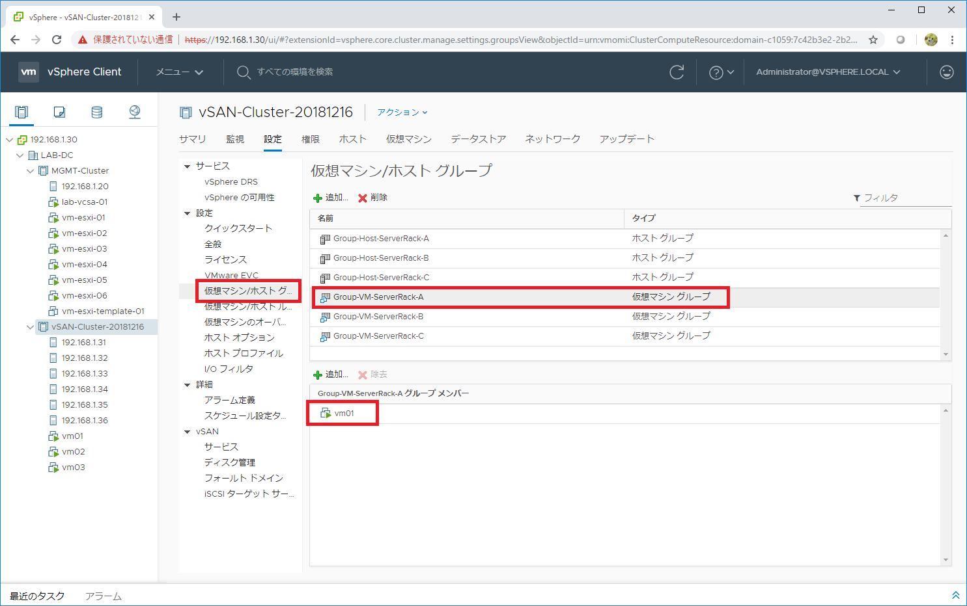Select the Group-Host-ServerRack-C row

tap(624, 278)
